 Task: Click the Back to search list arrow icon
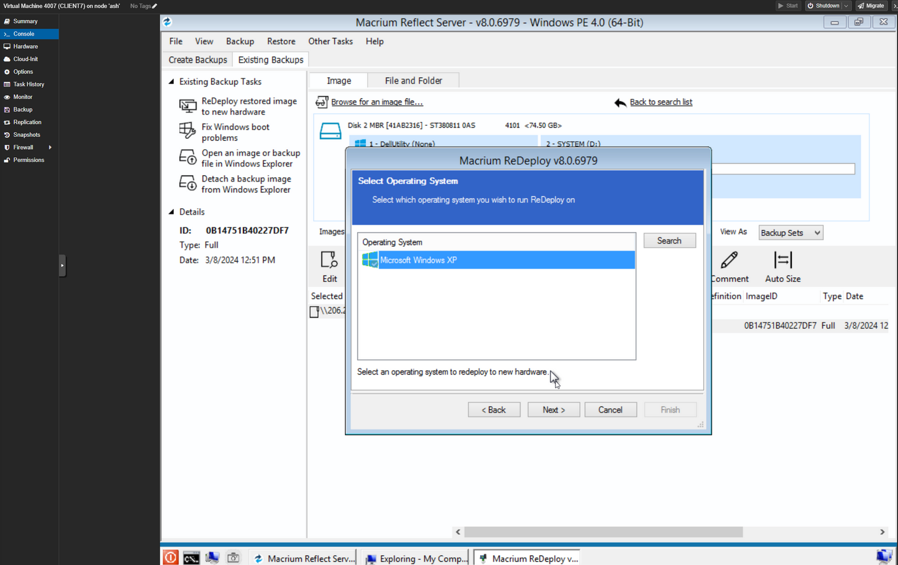pos(620,103)
